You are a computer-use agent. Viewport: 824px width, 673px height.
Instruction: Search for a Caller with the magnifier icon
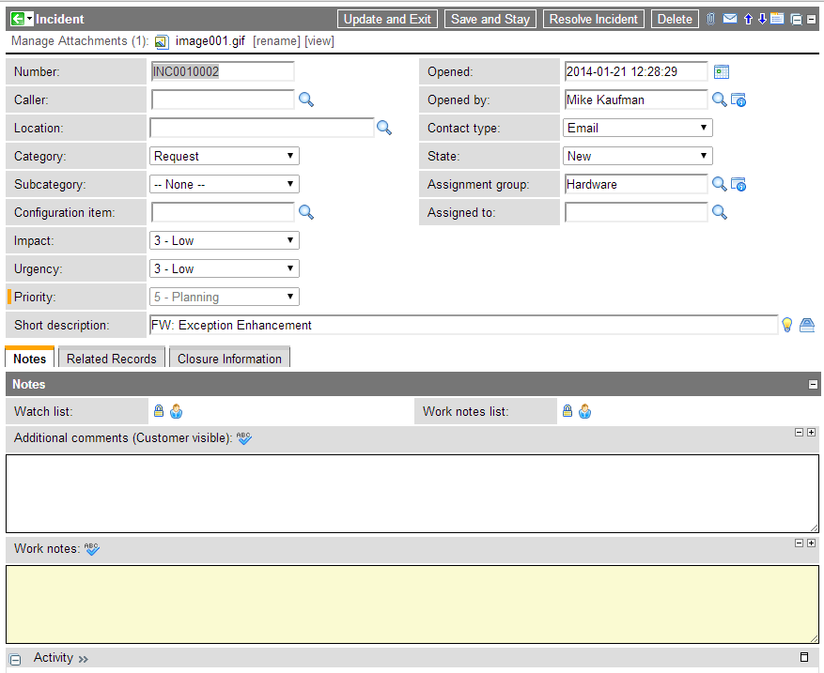(305, 99)
